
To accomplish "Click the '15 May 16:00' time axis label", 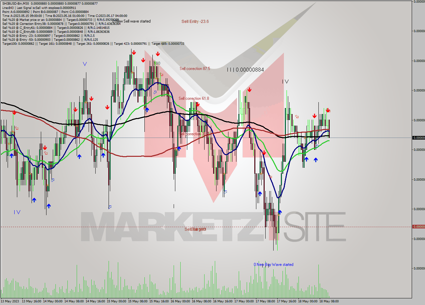I will coord(159,301).
